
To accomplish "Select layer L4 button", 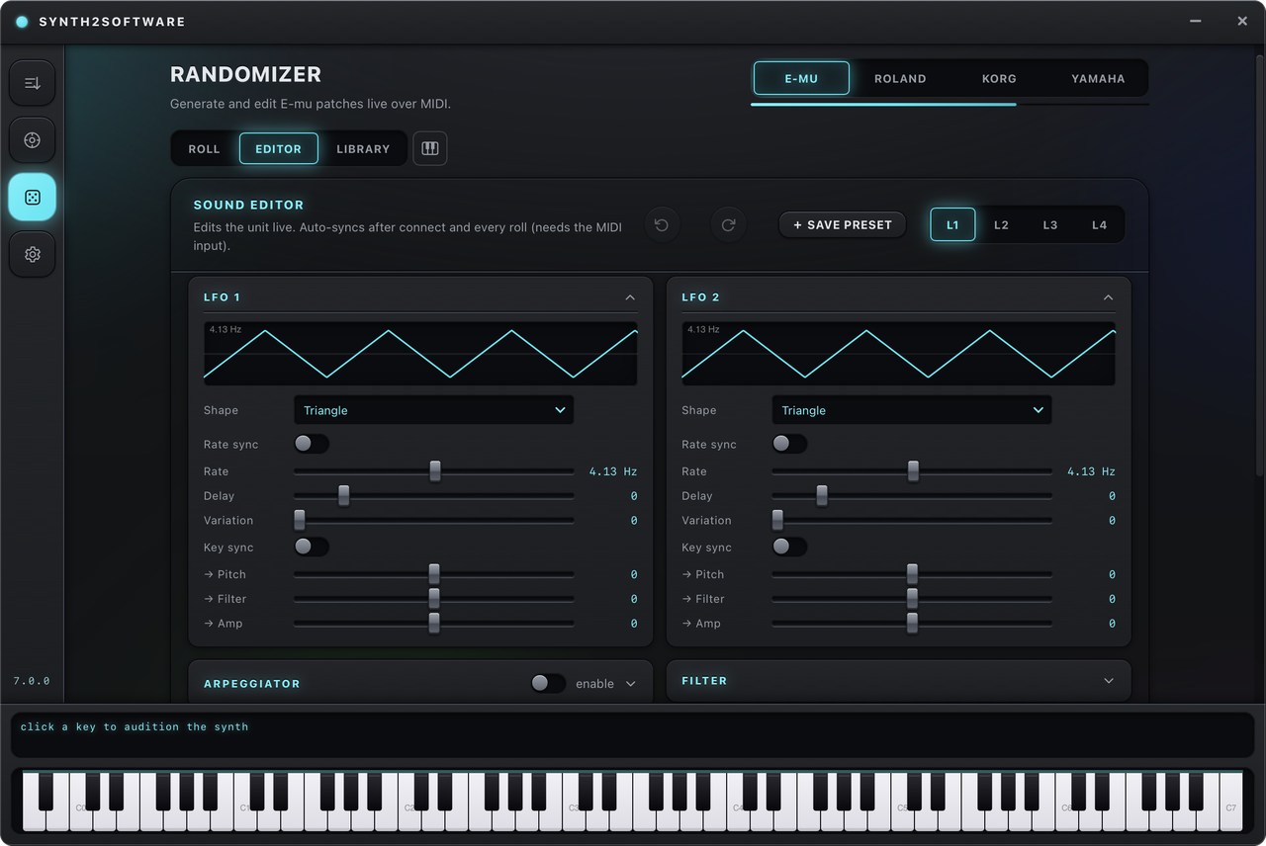I will click(x=1099, y=224).
